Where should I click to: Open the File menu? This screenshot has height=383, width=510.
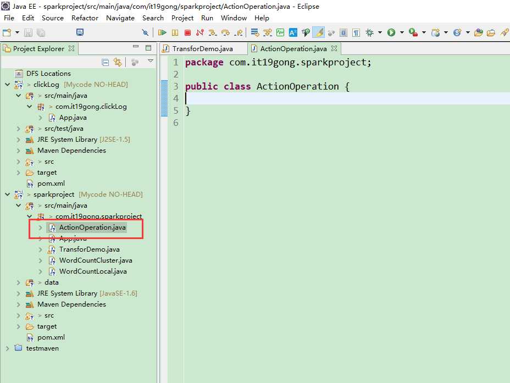tap(9, 18)
